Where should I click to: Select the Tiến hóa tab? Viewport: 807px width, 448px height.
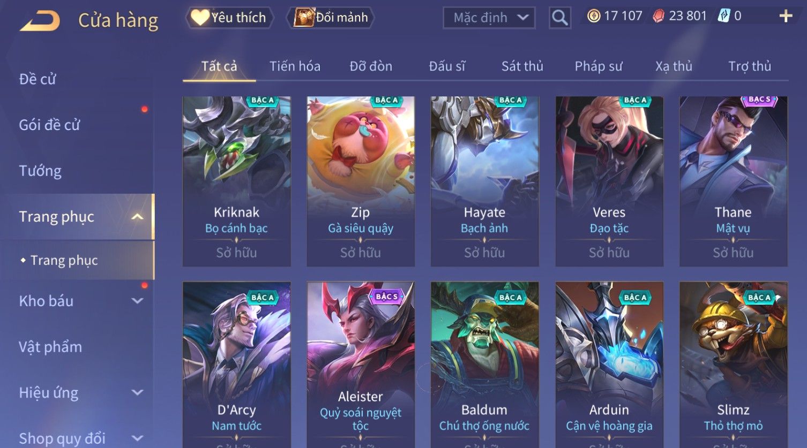(x=295, y=66)
